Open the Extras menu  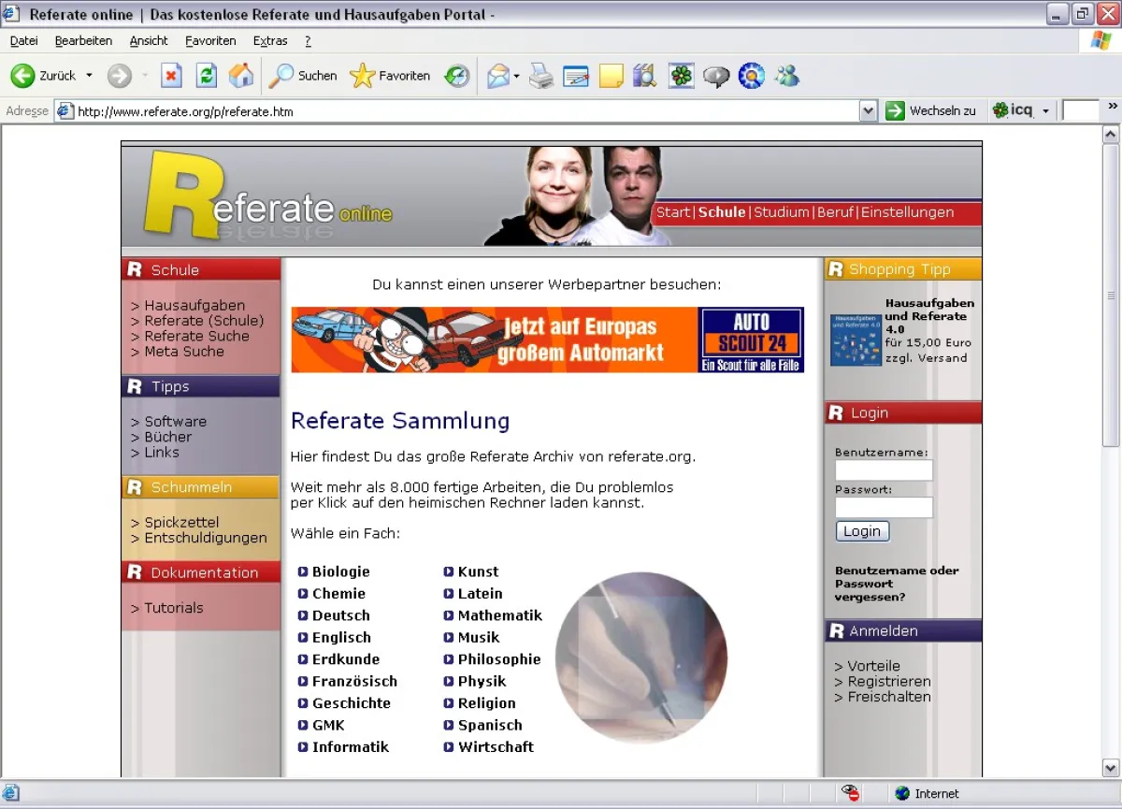(270, 40)
